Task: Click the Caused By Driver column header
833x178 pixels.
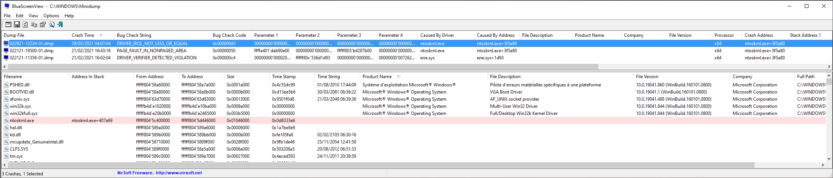Action: (437, 35)
